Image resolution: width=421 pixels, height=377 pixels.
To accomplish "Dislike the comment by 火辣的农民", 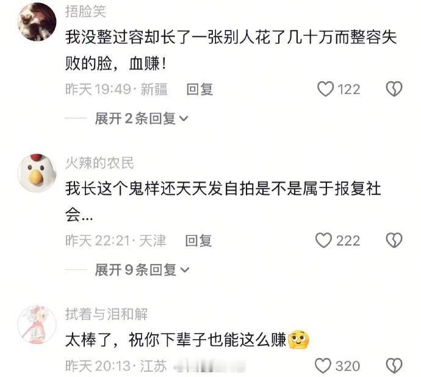I will tap(394, 240).
